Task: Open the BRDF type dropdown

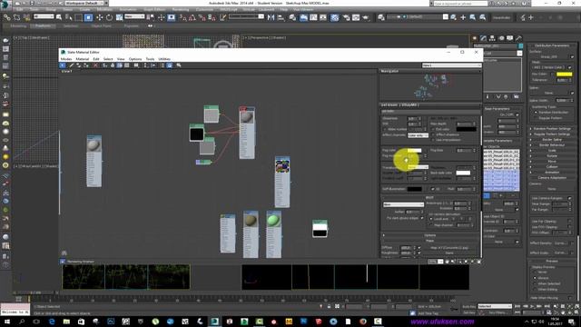Action: (x=403, y=204)
